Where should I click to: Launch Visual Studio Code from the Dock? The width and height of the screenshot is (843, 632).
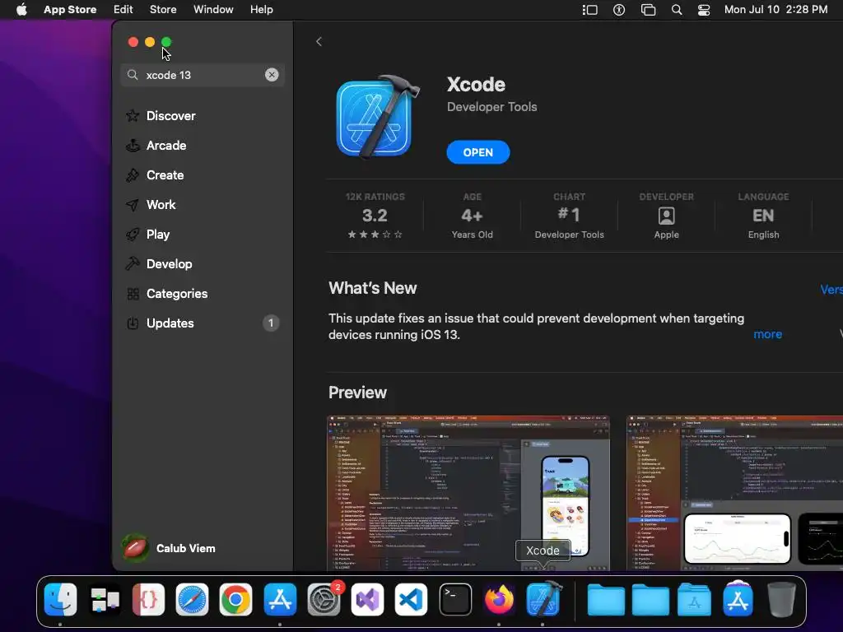[x=412, y=600]
